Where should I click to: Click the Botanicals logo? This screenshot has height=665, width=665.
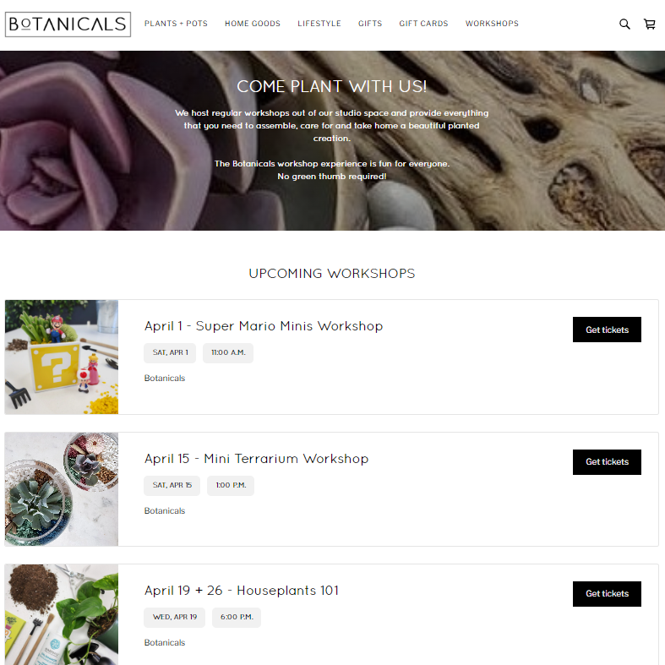68,25
